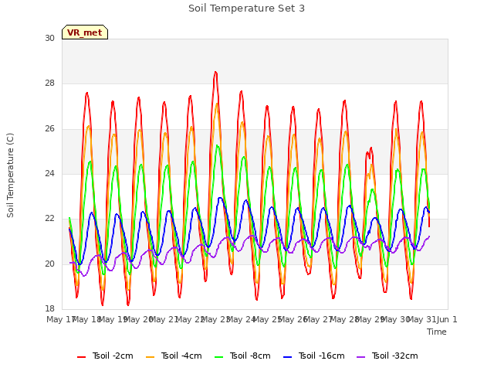Click the May 17 x-axis label

click(60, 319)
